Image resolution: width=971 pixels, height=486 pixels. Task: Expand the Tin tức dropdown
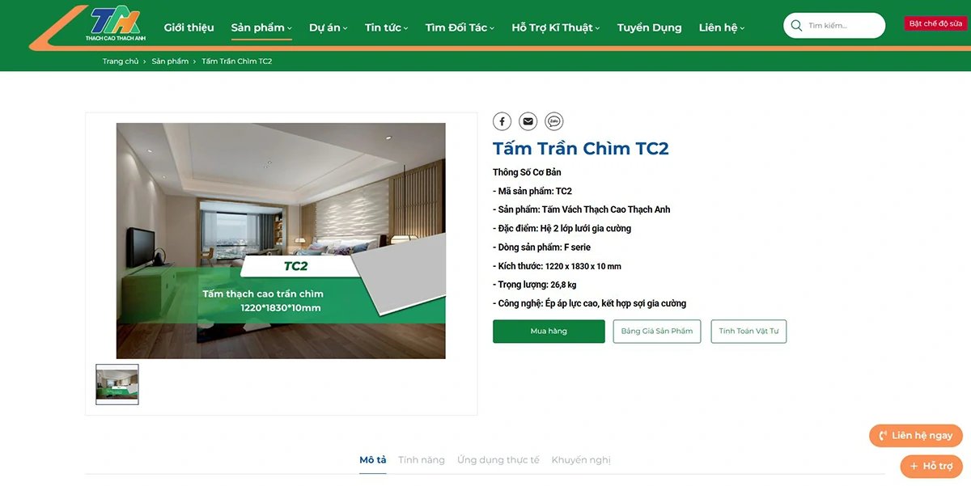386,27
